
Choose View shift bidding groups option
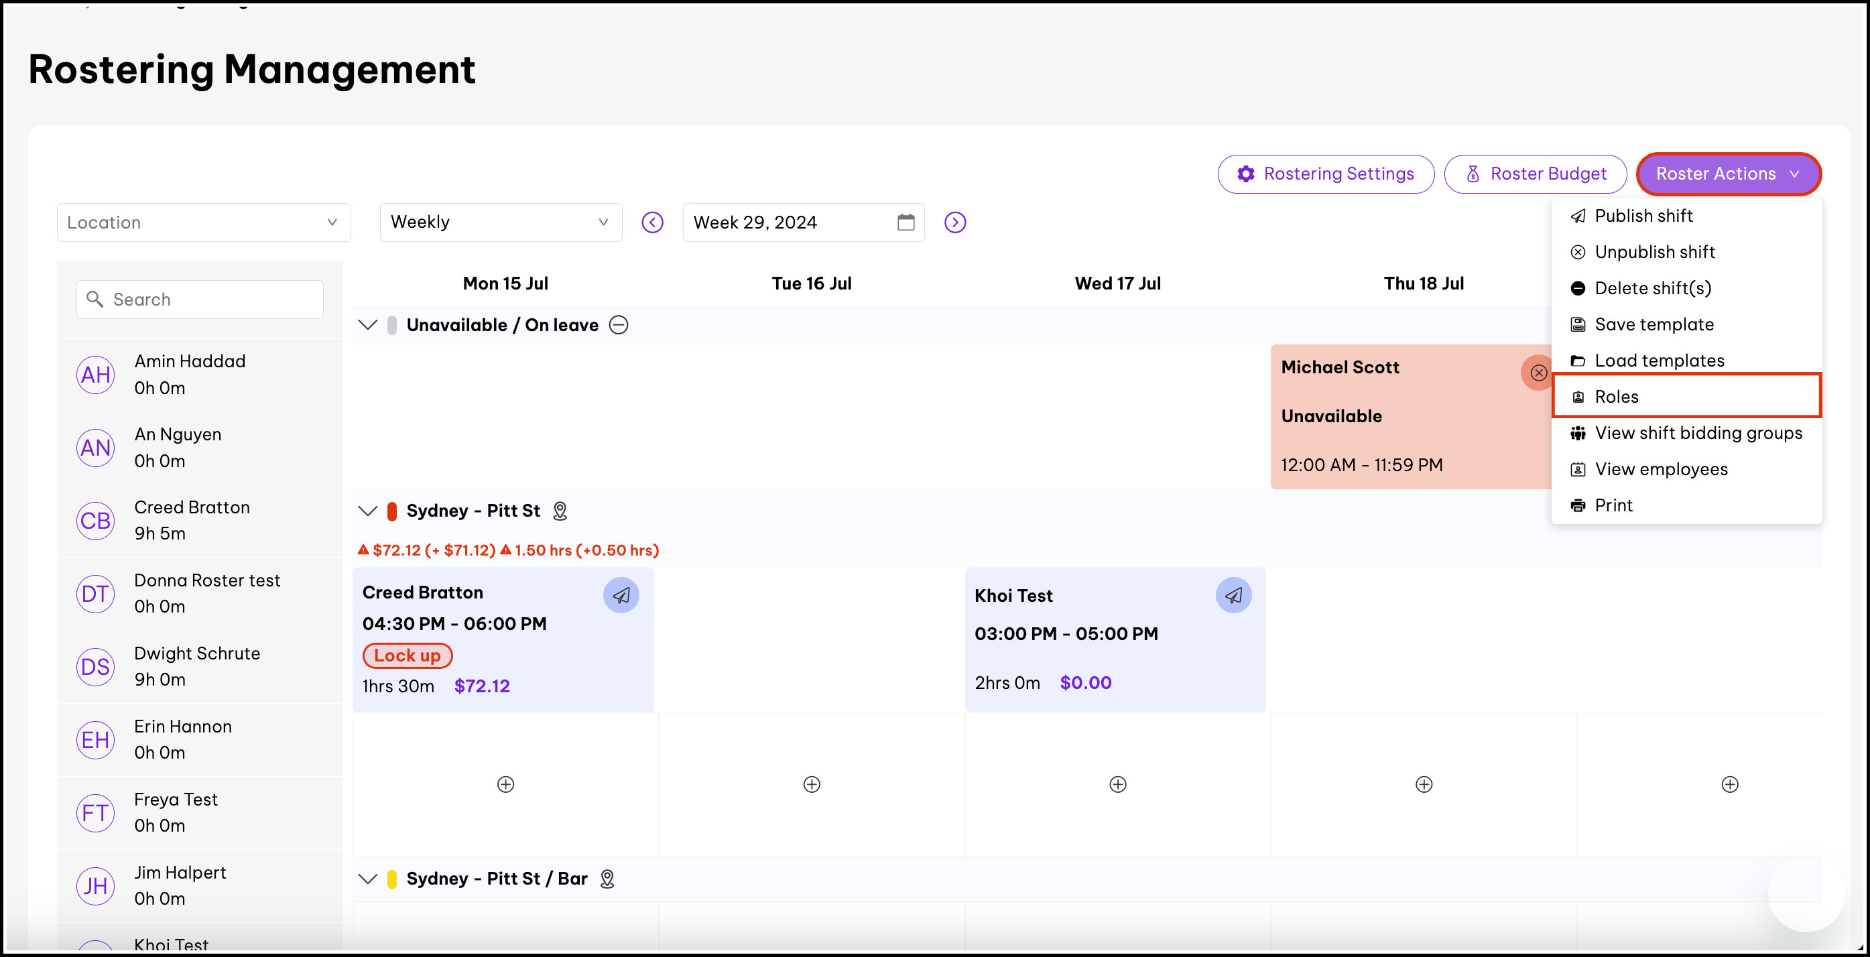(1697, 433)
